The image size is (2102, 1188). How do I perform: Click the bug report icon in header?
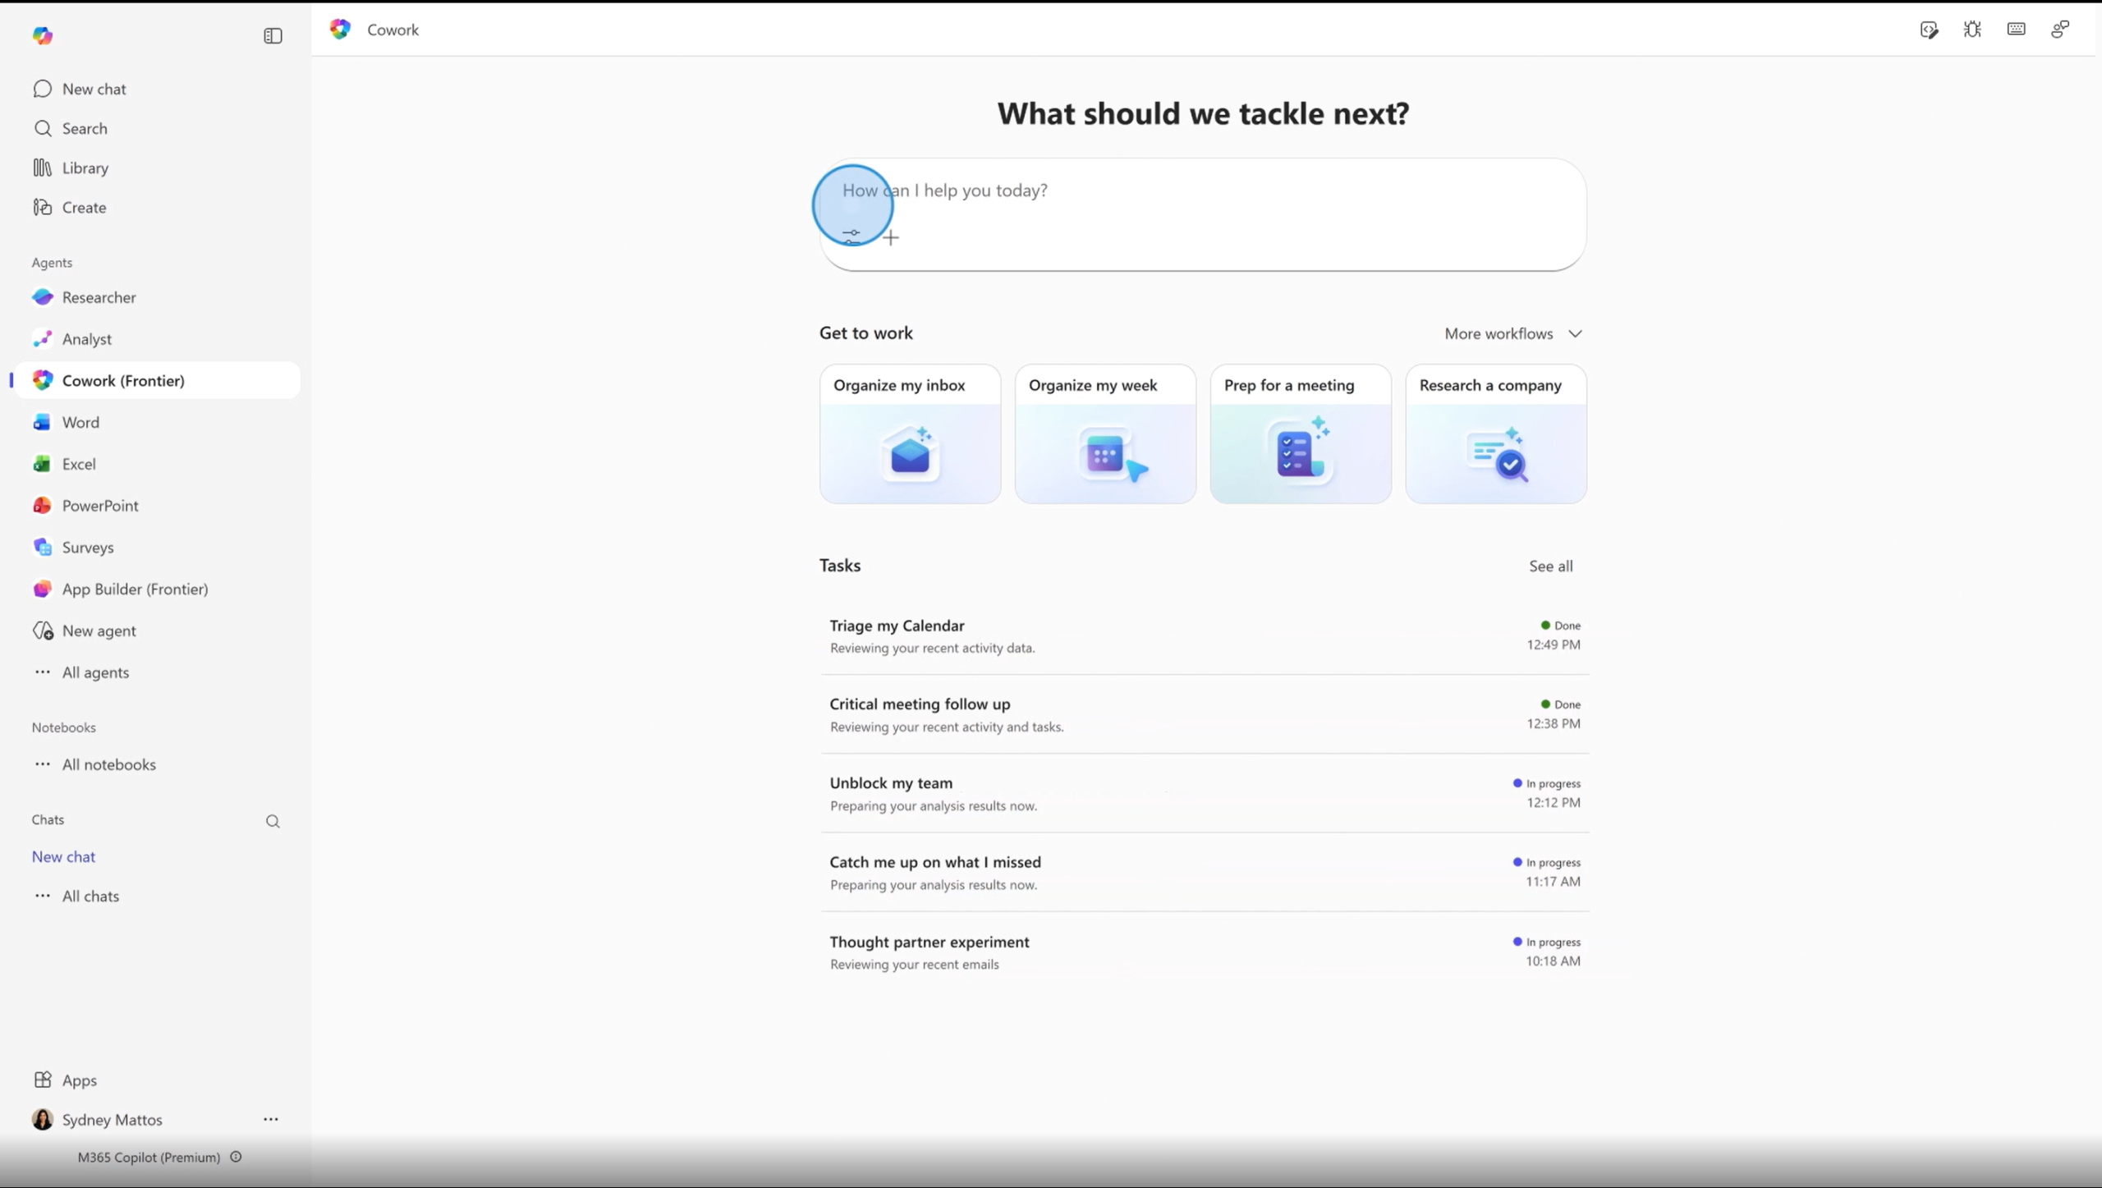tap(1973, 30)
